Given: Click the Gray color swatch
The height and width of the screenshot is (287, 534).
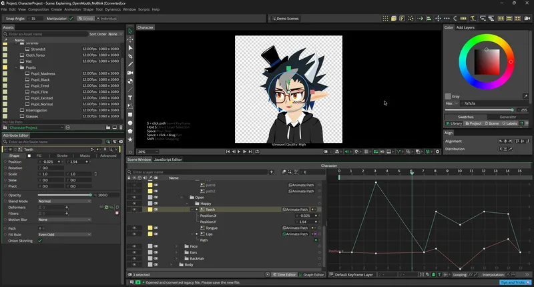Looking at the screenshot, I should 448,96.
